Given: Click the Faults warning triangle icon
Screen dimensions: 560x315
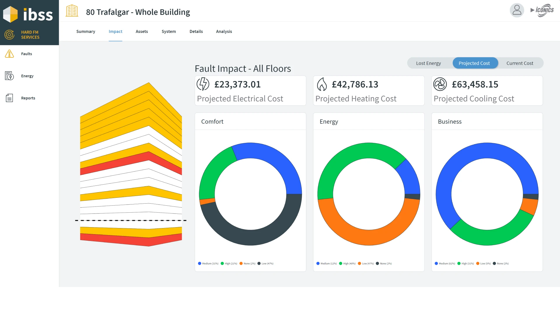Looking at the screenshot, I should click(x=9, y=54).
